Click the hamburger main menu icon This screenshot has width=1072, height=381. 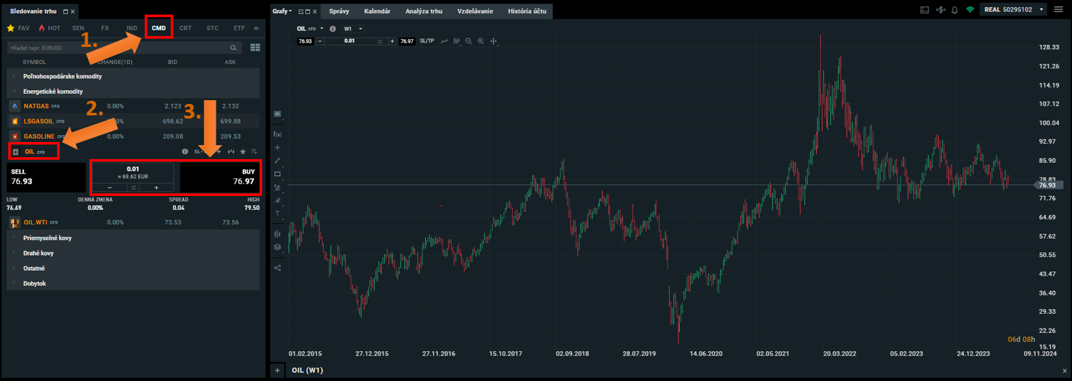coord(1058,10)
